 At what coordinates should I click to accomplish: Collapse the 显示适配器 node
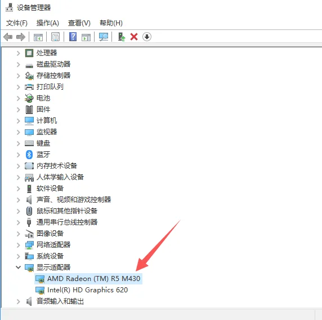(18, 268)
